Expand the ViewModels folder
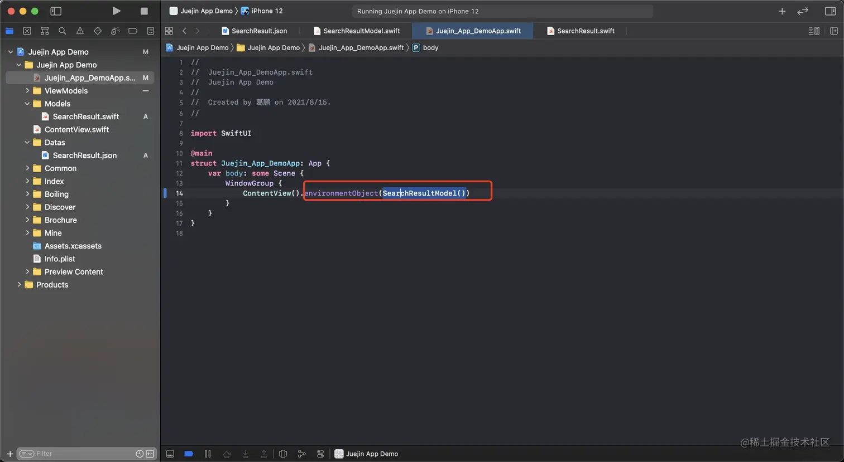Image resolution: width=844 pixels, height=462 pixels. pyautogui.click(x=27, y=90)
